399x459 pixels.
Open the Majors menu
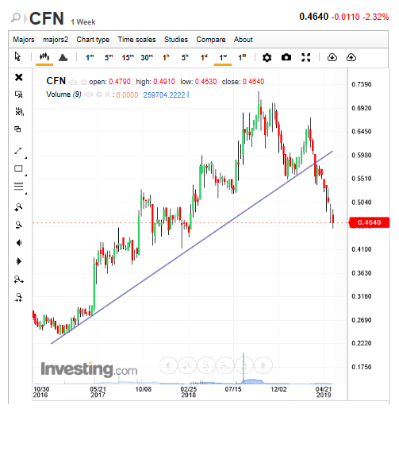coord(24,40)
